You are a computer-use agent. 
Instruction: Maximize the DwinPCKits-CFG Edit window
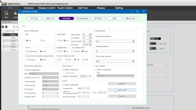coord(137,11)
